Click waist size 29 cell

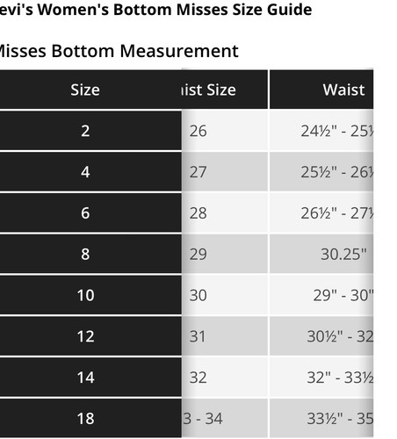pos(225,254)
